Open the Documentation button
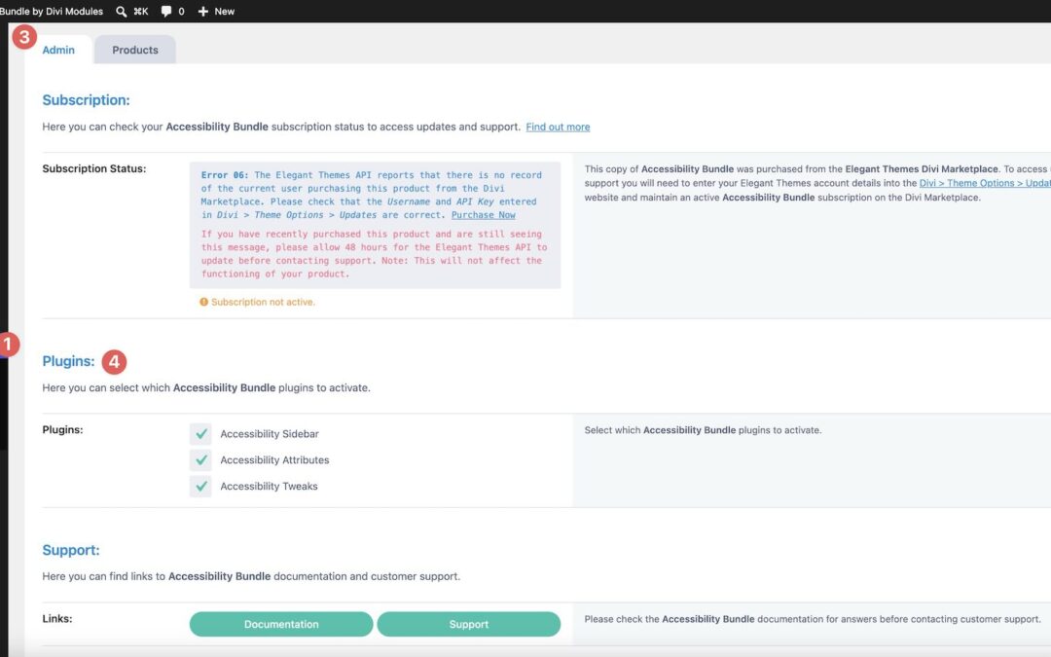 tap(281, 624)
